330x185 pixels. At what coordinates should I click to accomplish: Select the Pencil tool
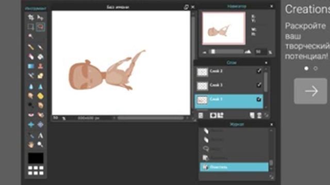coord(31,47)
